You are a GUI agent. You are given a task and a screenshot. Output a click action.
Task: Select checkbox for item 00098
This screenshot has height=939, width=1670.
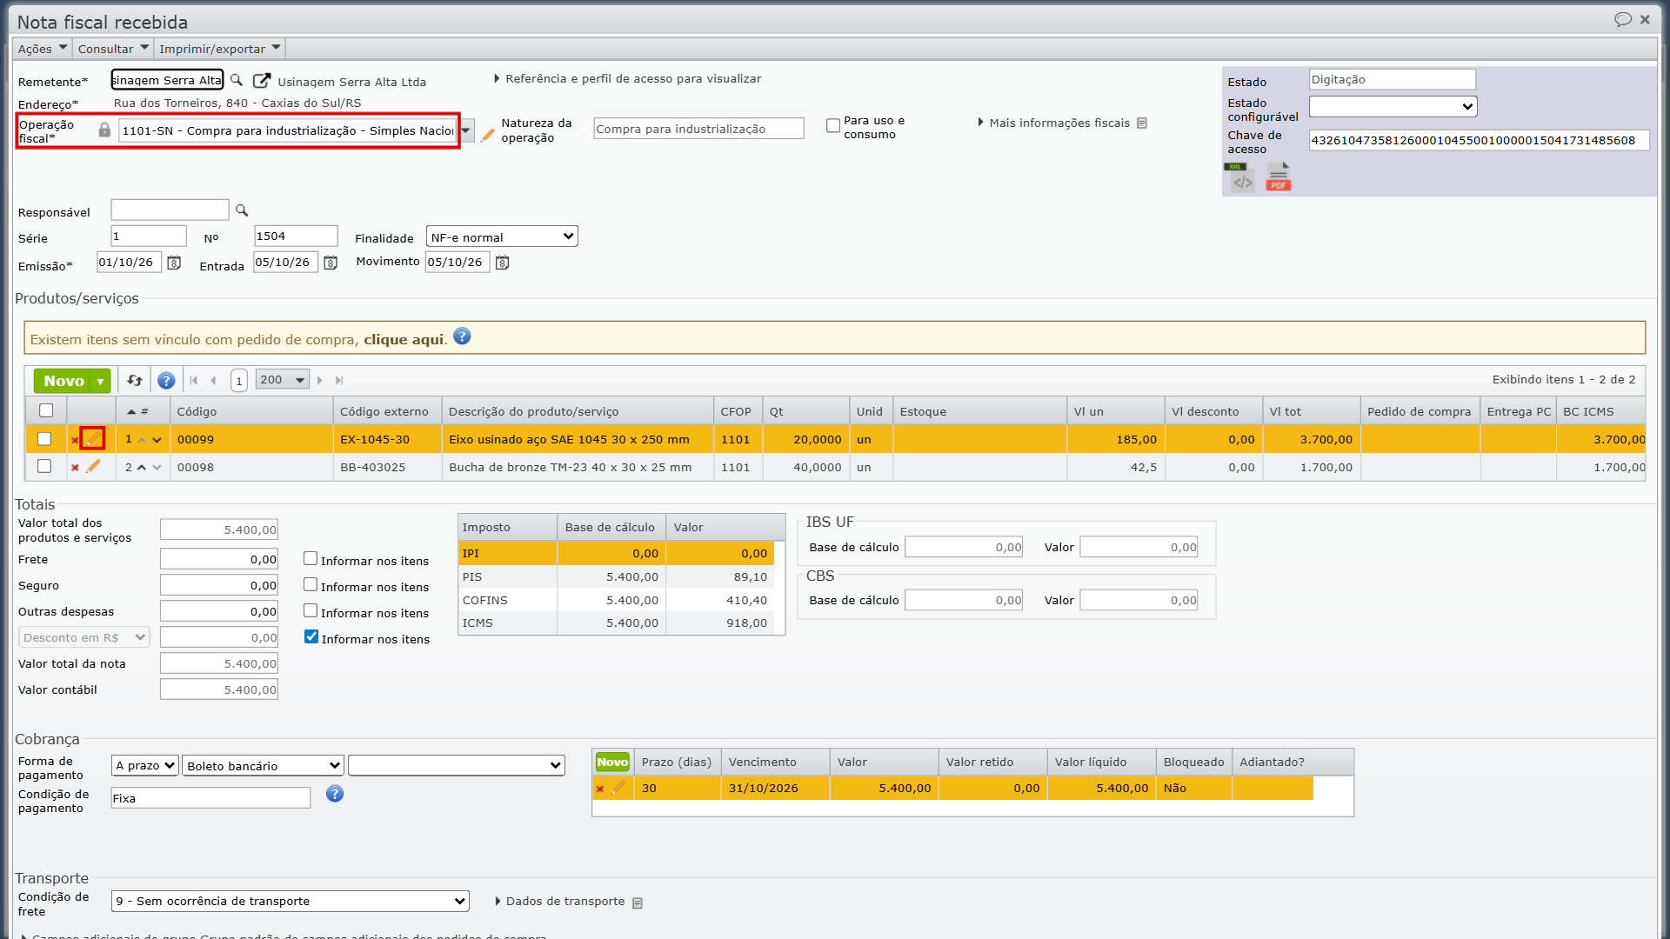44,466
